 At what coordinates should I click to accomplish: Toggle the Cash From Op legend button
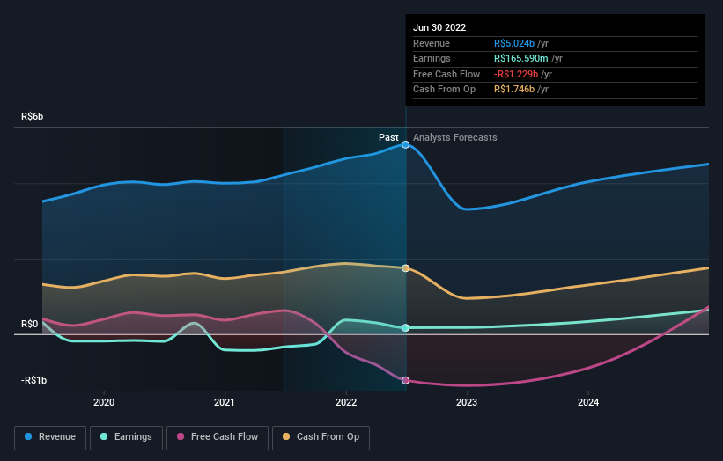[x=321, y=437]
